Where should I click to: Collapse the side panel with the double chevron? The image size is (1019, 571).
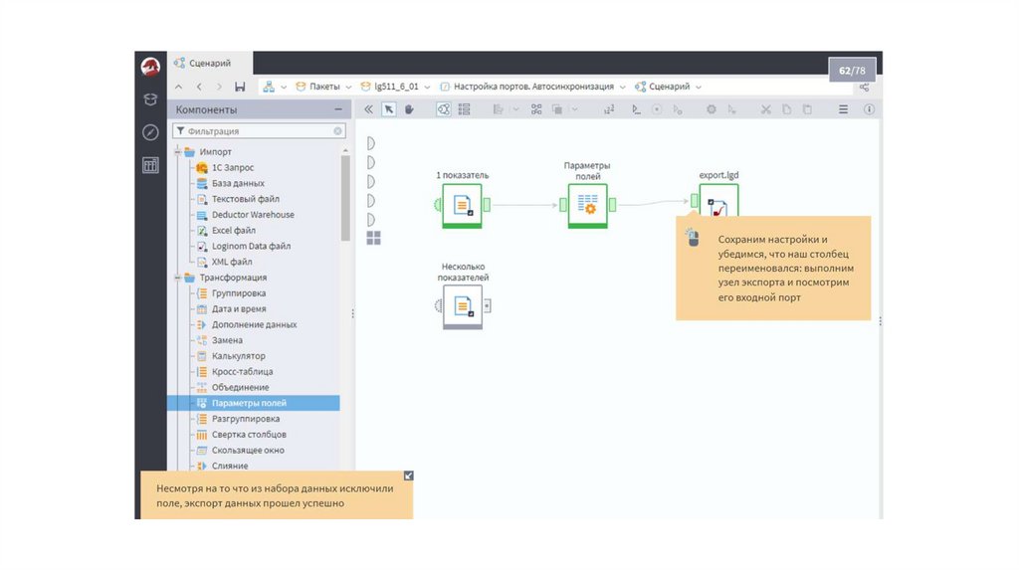(x=368, y=109)
